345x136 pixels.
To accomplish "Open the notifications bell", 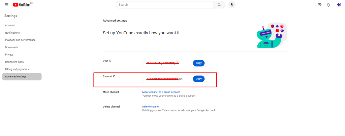I will (x=328, y=5).
